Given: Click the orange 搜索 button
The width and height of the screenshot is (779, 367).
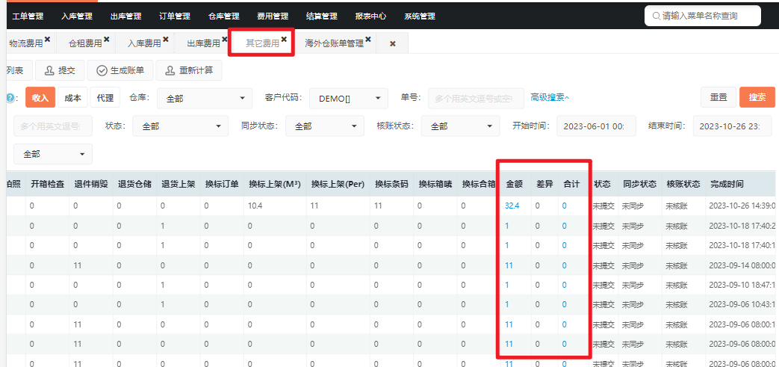Looking at the screenshot, I should click(x=757, y=97).
